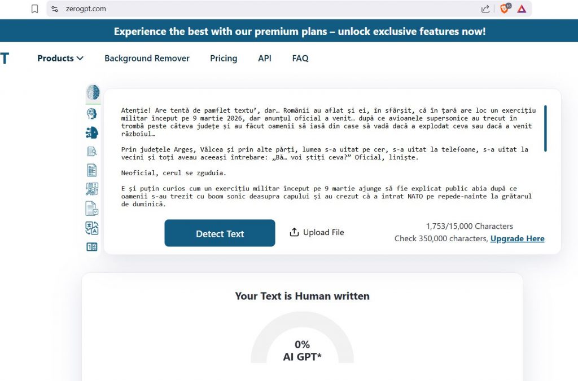The image size is (578, 381).
Task: Open the document-with-checkmark sidebar tool
Action: coord(91,208)
